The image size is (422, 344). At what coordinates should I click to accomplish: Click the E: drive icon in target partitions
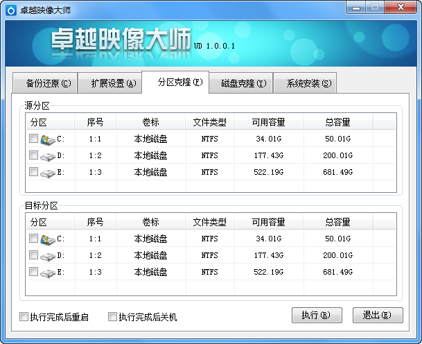point(47,273)
